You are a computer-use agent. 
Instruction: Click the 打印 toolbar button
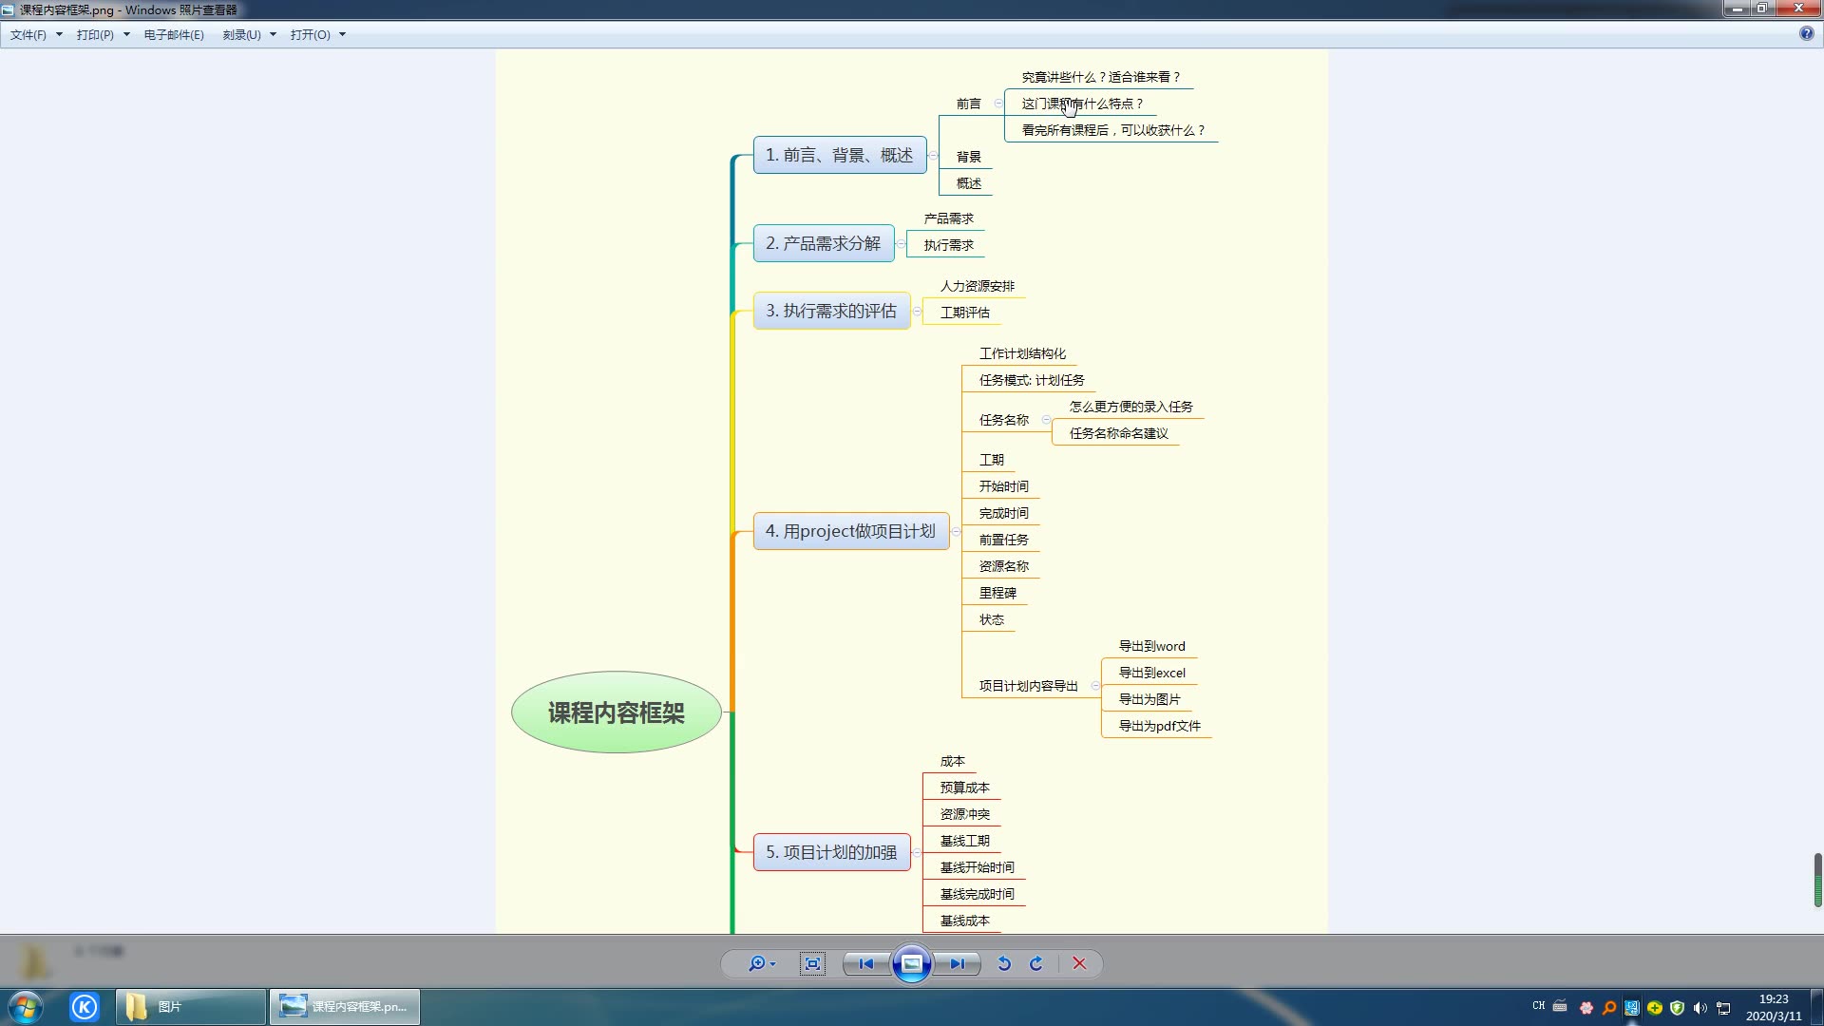(x=93, y=34)
